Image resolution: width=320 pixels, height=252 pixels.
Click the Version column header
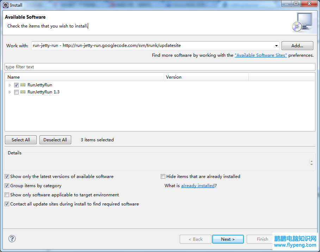point(206,77)
